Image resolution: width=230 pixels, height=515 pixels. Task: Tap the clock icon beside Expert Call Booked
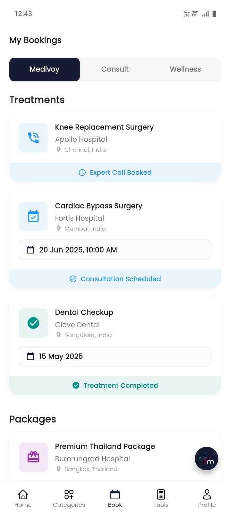(82, 173)
